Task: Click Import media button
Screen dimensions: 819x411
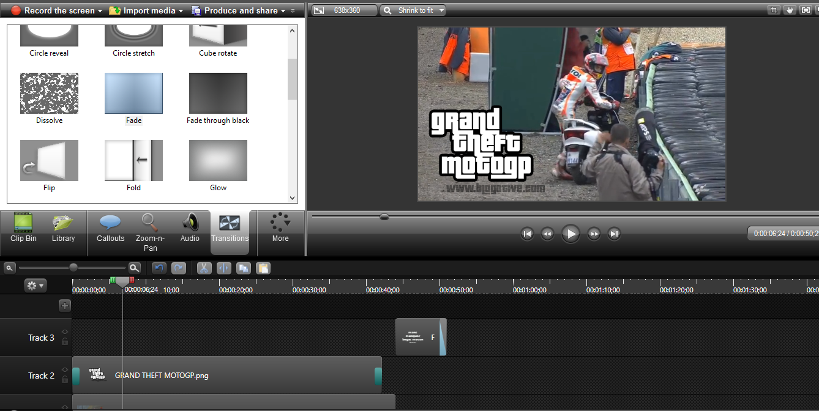Action: [142, 10]
